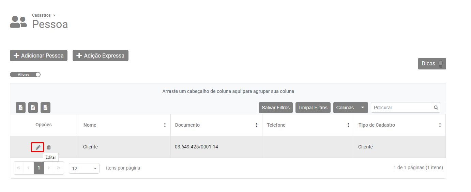This screenshot has height=192, width=471.
Task: Click the Adição Expressa button
Action: pos(101,55)
